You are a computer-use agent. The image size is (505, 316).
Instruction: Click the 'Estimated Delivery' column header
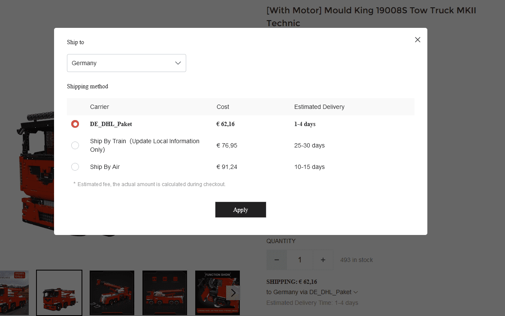(319, 107)
